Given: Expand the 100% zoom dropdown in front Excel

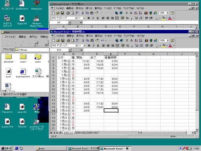Looking at the screenshot, I should [x=168, y=41].
